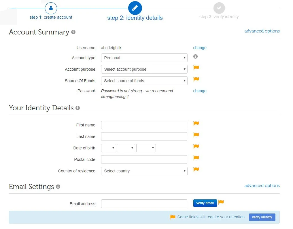Click the info icon beside Your Identity Details
Viewport: 293px width, 229px height.
coord(77,108)
